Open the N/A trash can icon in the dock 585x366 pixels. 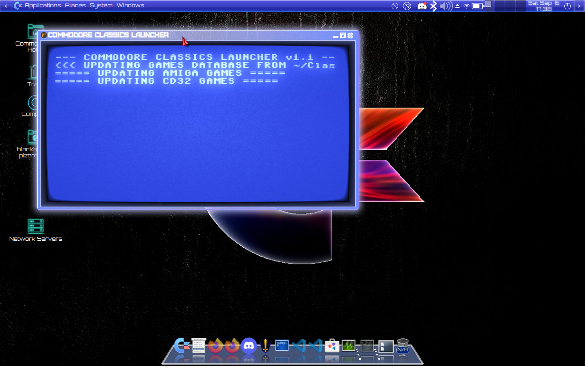403,346
